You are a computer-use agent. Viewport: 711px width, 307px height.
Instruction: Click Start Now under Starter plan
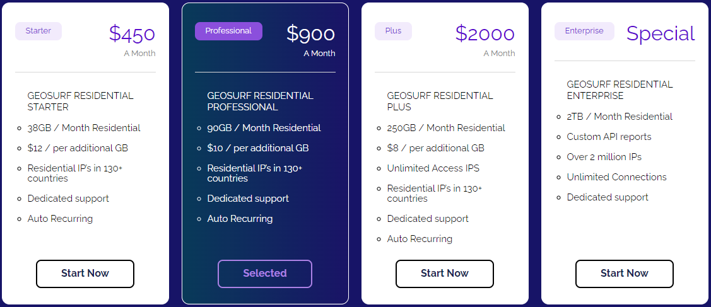[x=85, y=274]
